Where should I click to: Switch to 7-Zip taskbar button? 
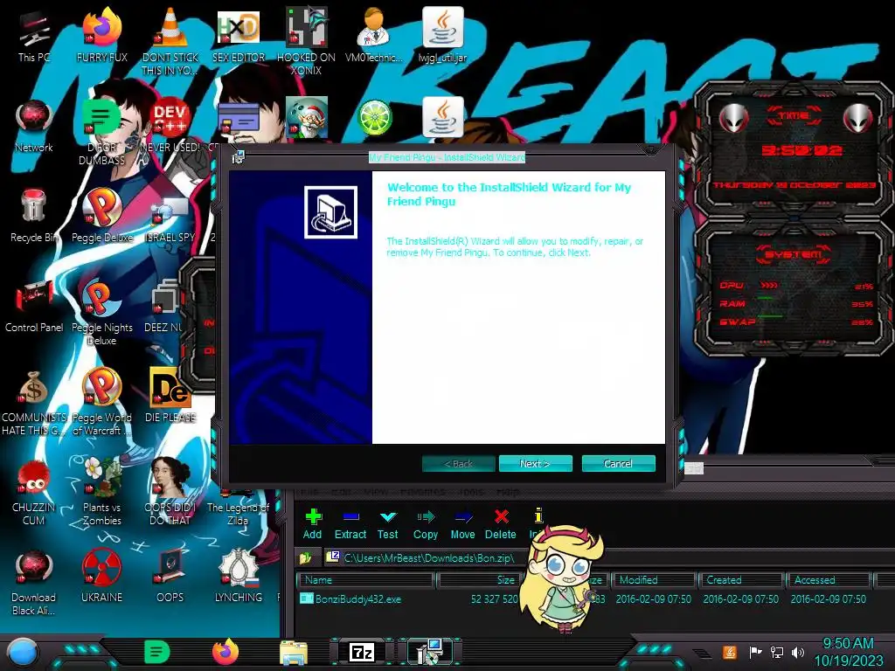click(362, 652)
